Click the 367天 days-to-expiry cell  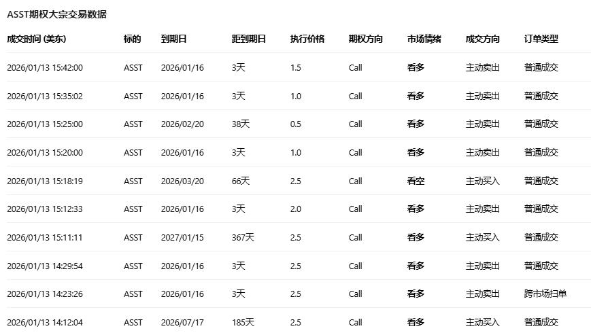tap(243, 237)
